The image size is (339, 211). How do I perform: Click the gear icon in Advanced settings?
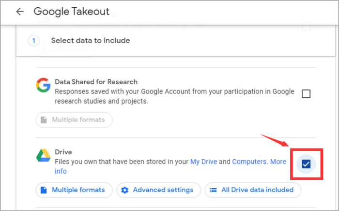[124, 190]
